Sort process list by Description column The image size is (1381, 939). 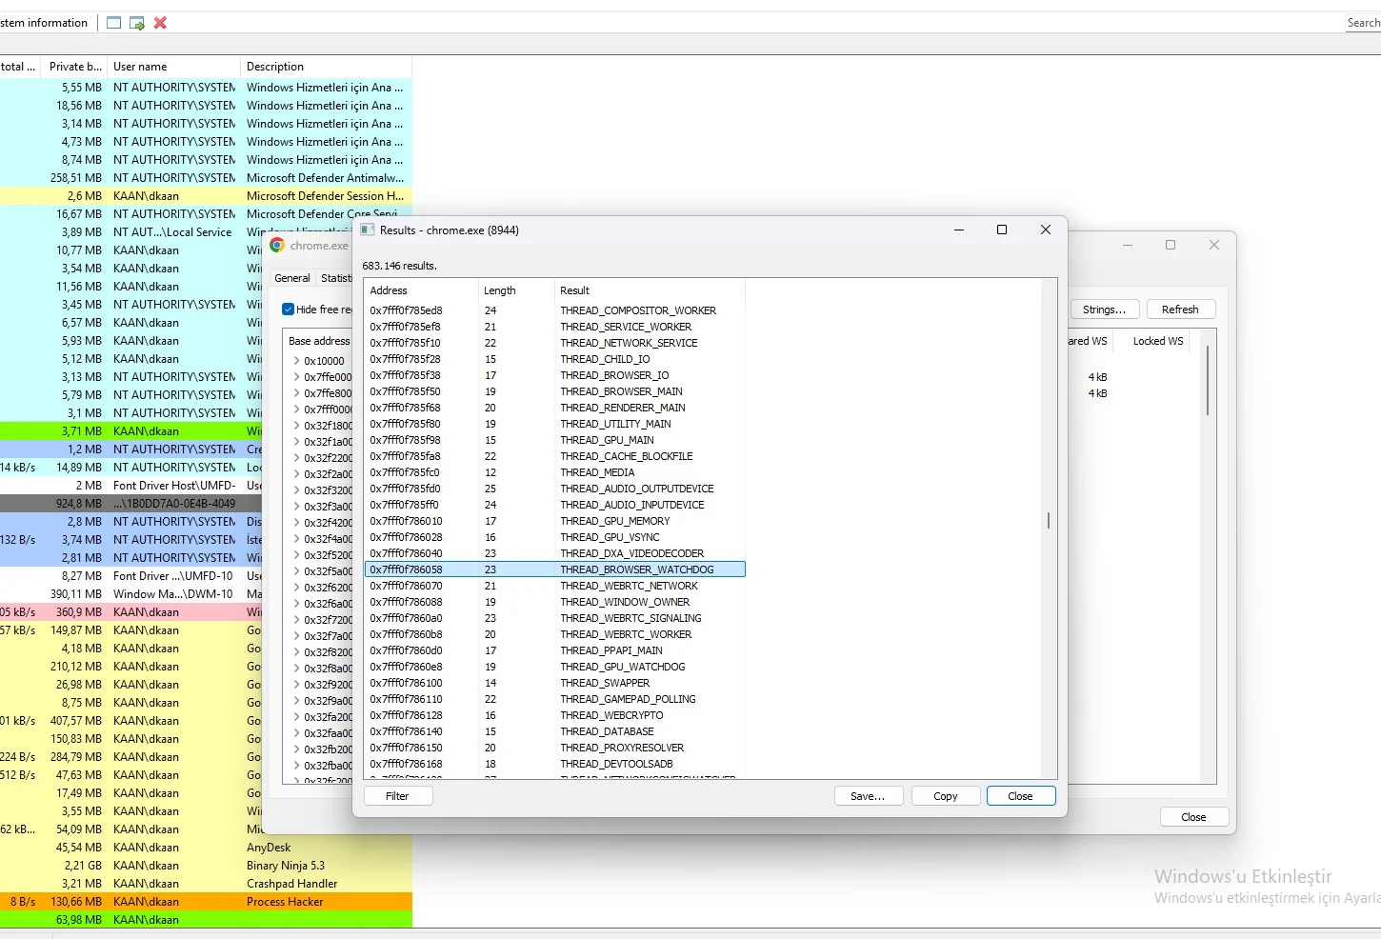[326, 67]
